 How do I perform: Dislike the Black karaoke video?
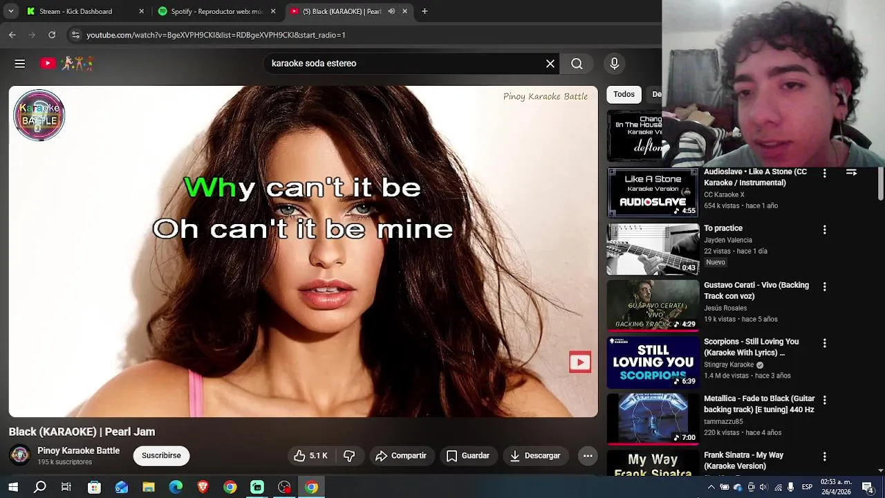tap(349, 456)
